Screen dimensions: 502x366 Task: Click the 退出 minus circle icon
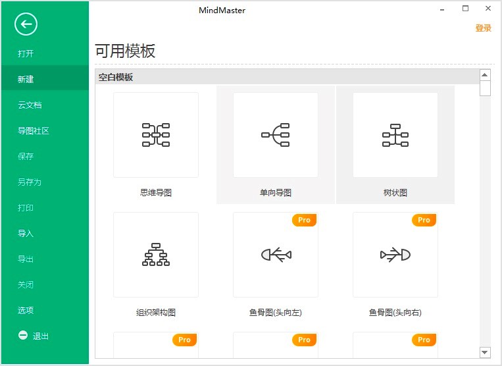tap(23, 335)
